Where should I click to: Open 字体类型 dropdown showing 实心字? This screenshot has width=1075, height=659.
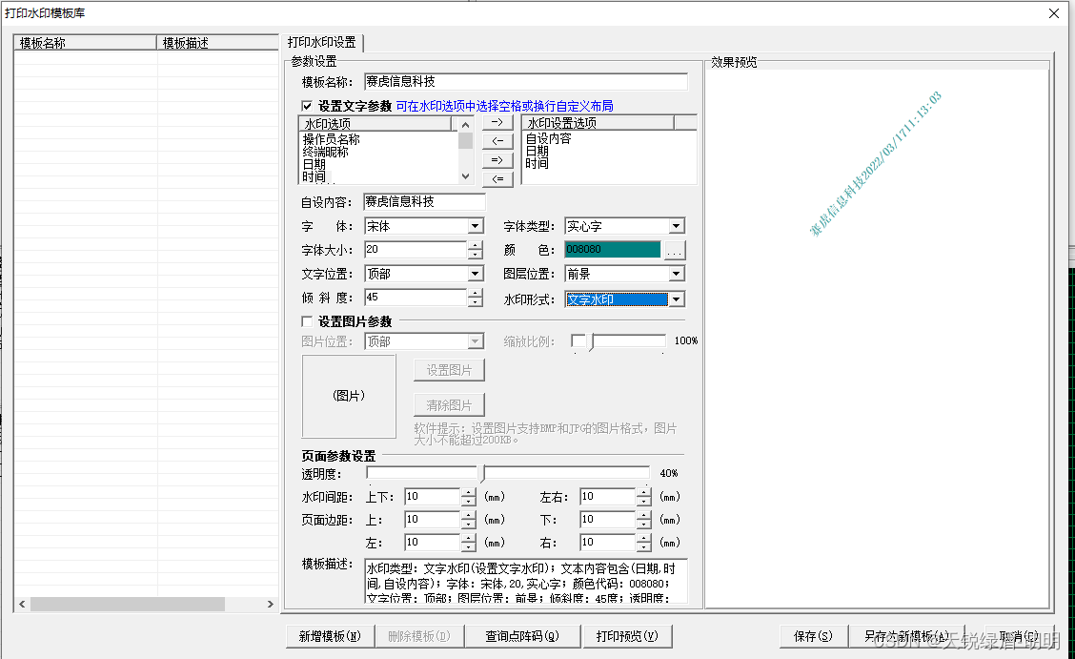[x=676, y=226]
